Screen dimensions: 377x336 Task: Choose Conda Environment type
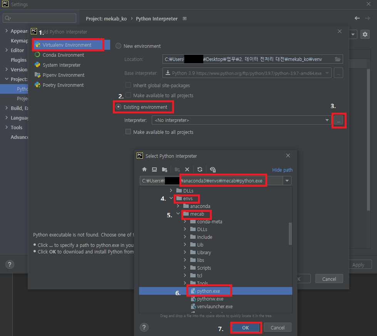coord(63,55)
